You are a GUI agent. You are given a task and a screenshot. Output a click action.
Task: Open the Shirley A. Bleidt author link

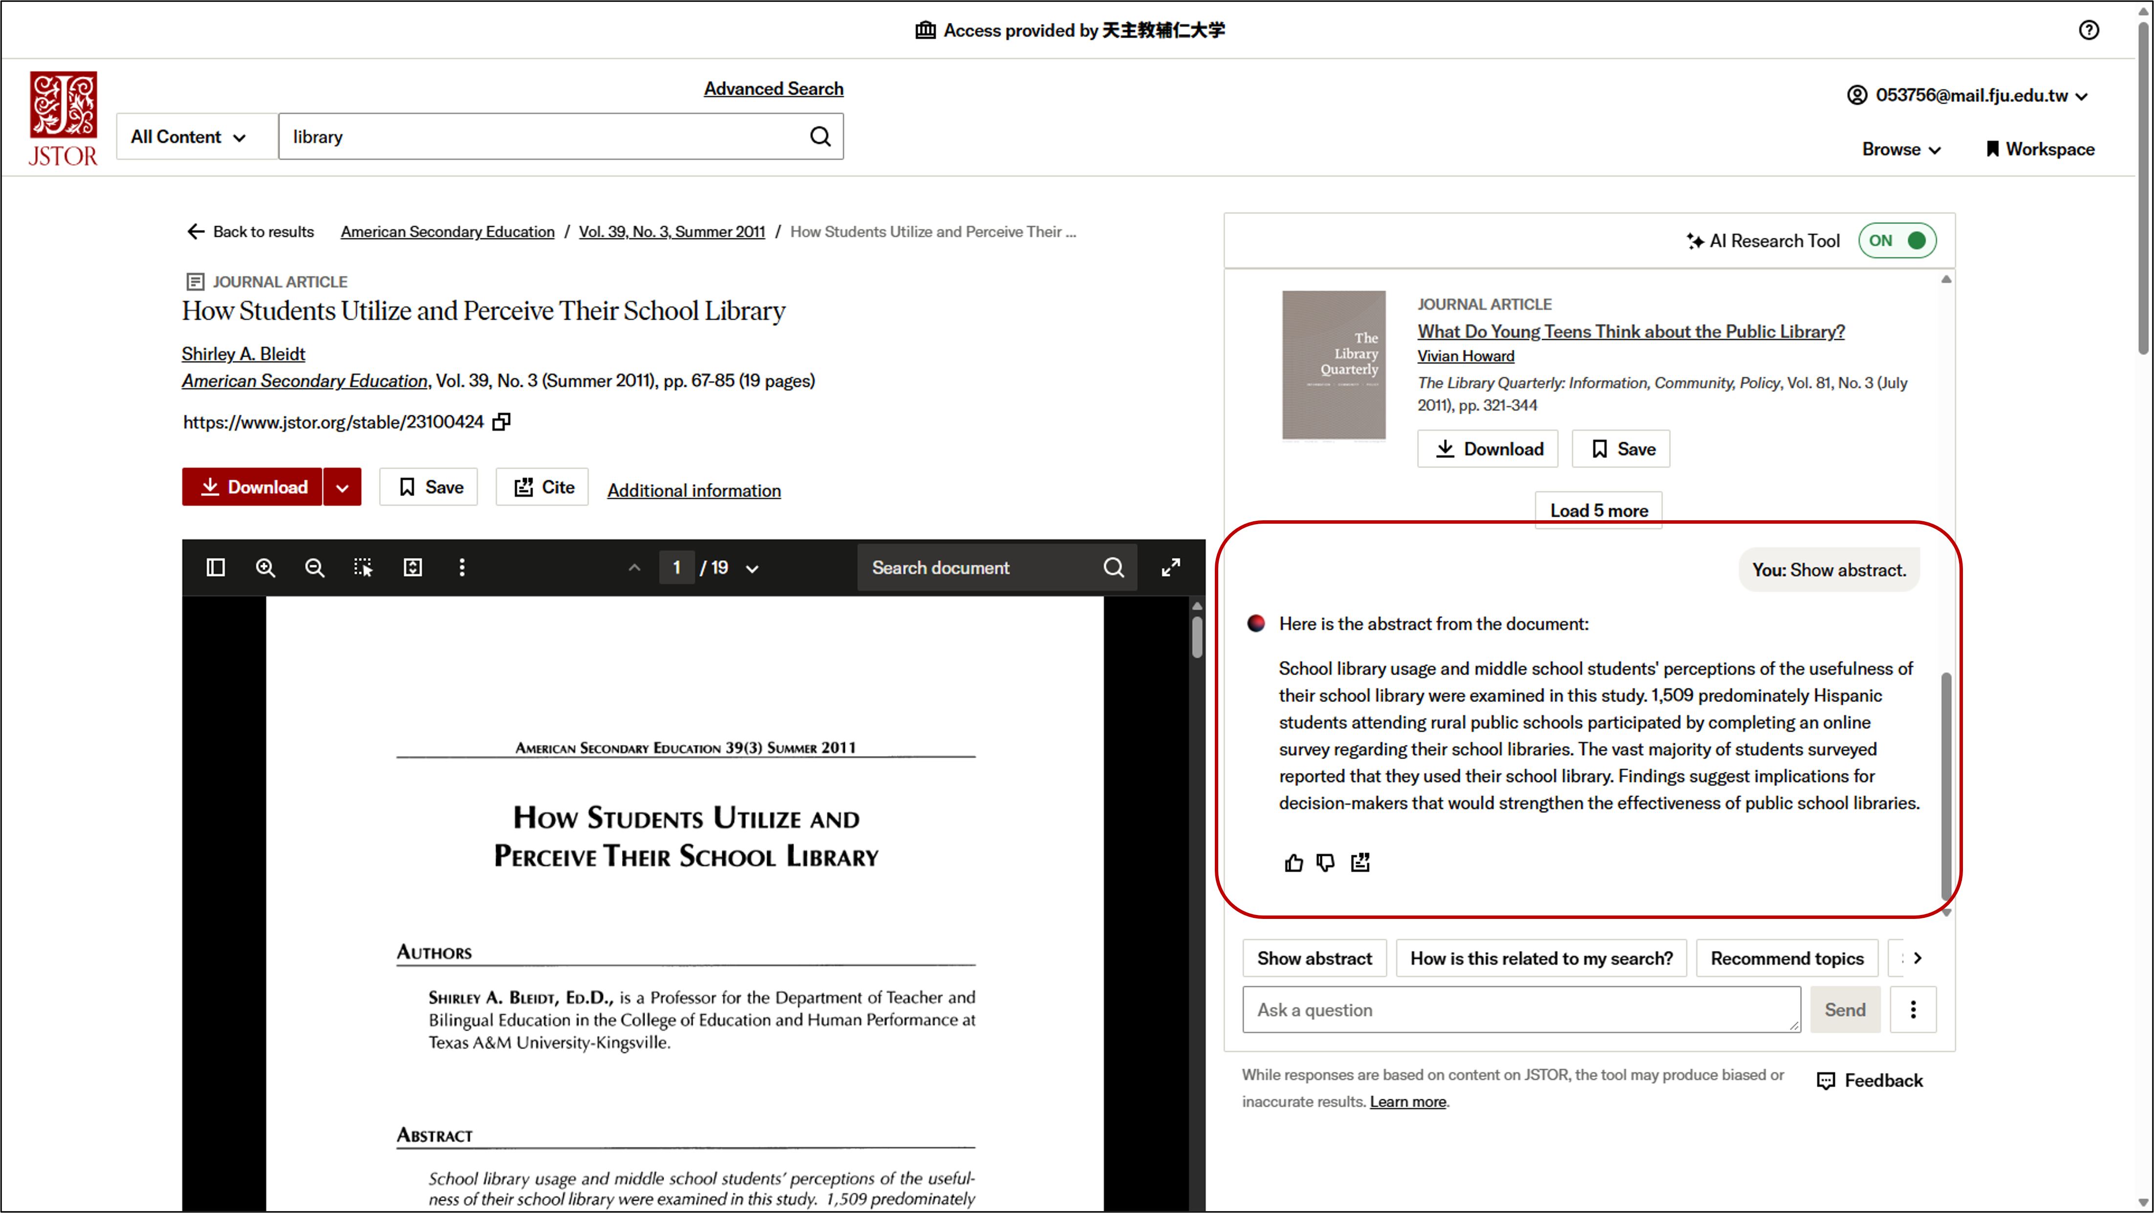pos(243,354)
